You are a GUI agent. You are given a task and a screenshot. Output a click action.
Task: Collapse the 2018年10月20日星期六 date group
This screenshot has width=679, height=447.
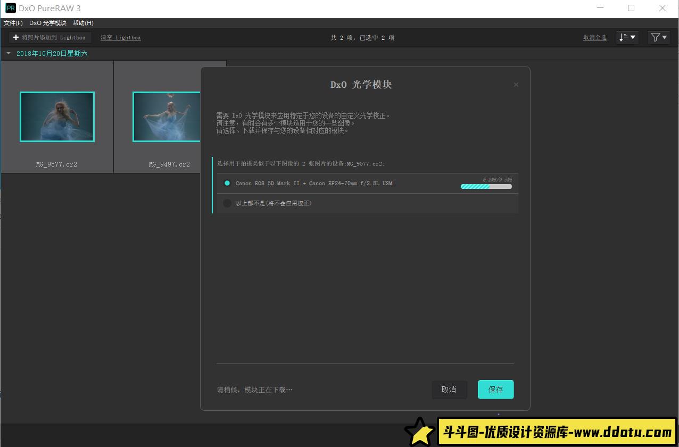[8, 53]
